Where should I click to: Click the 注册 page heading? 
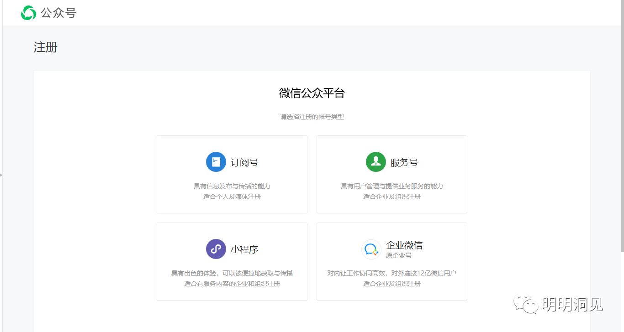pos(45,47)
